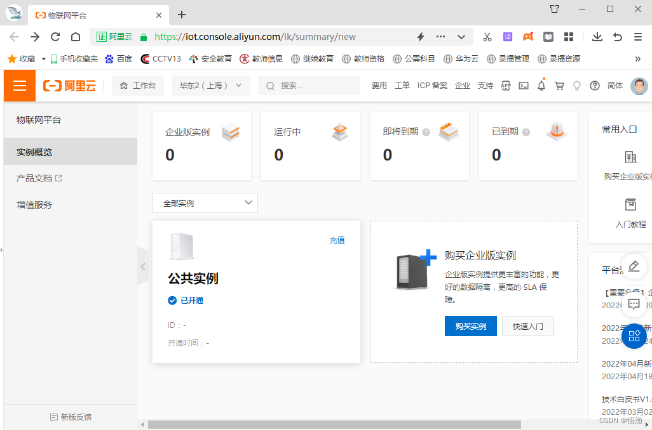Open the orange hamburger navigation menu
This screenshot has width=652, height=430.
pyautogui.click(x=20, y=86)
